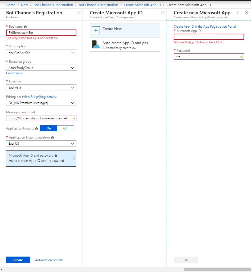Select the Auto create App ID and password option
The image size is (251, 272).
click(125, 45)
